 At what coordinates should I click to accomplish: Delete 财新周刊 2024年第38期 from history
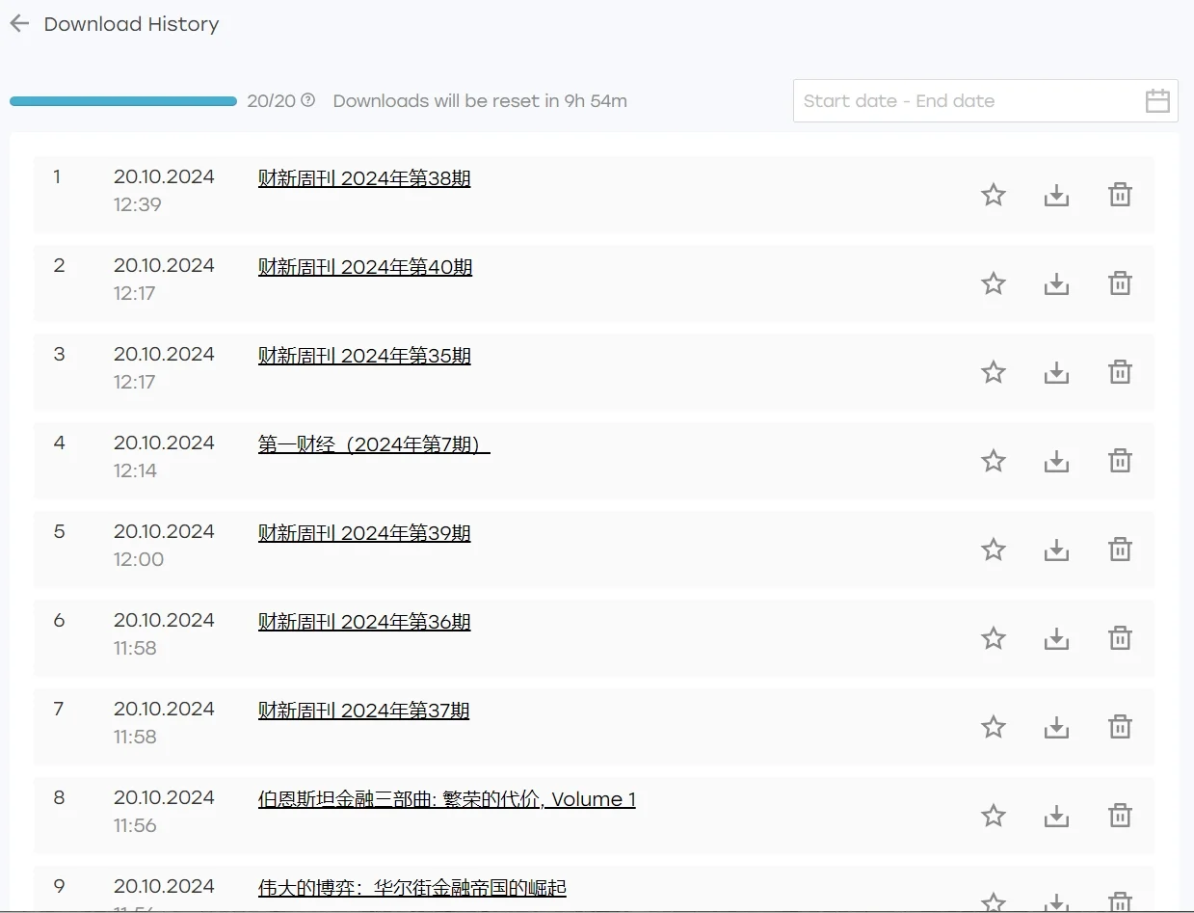pos(1120,195)
